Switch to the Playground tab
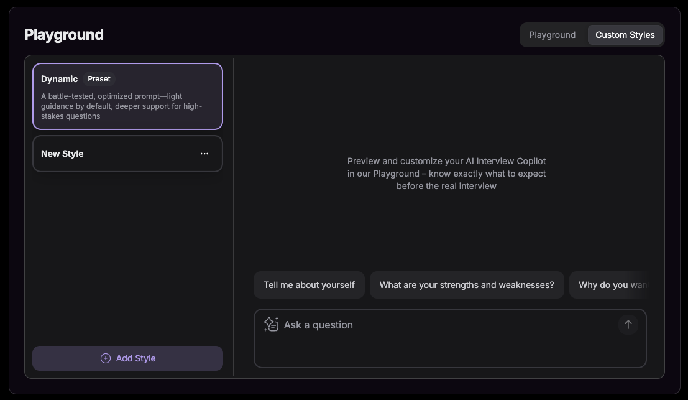The height and width of the screenshot is (400, 688). 552,35
